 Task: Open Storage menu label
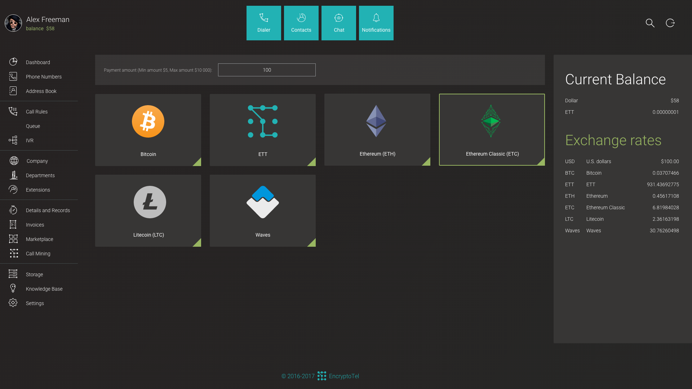pyautogui.click(x=35, y=274)
